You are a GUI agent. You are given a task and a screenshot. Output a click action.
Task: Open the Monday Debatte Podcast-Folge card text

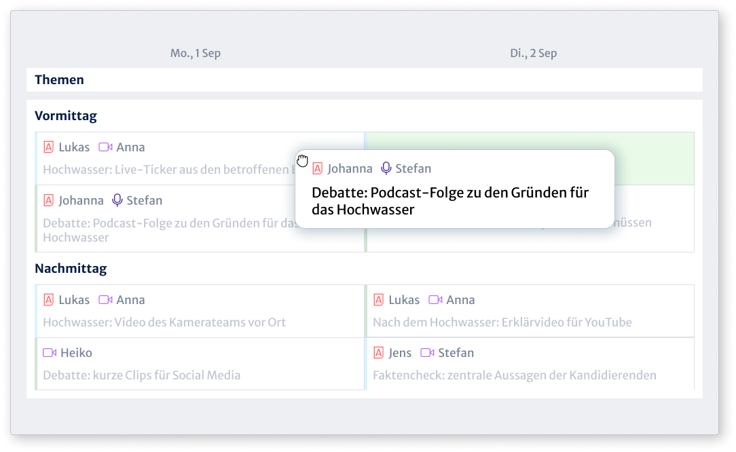(171, 230)
